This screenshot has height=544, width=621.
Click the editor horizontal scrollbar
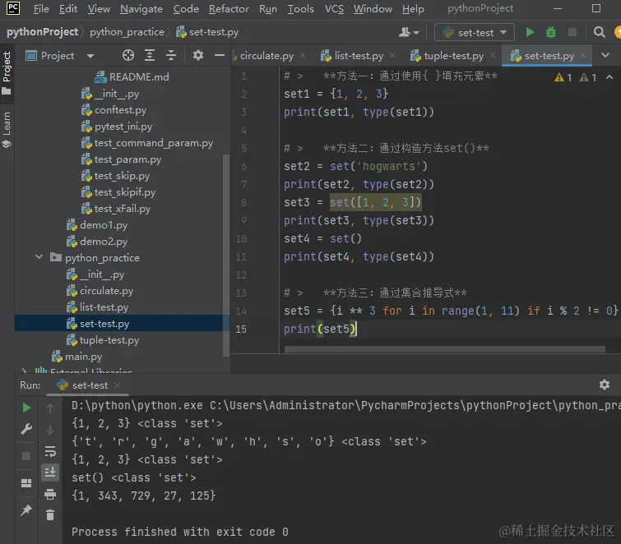pos(445,349)
